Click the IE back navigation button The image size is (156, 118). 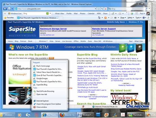[x=5, y=9]
